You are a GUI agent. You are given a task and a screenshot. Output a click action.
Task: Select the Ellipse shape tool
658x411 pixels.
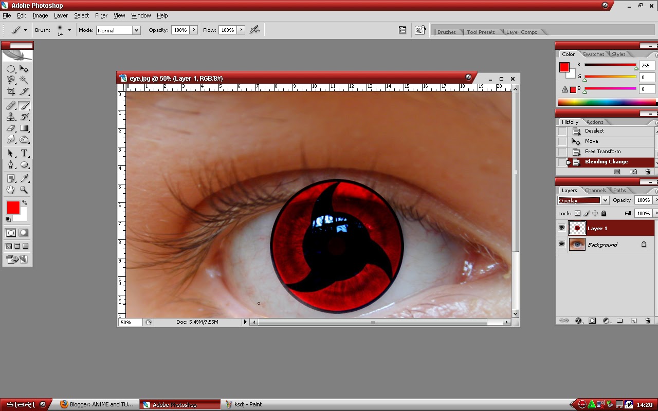tap(24, 165)
